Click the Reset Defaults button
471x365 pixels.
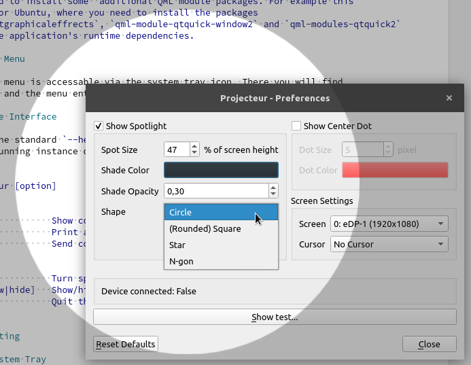(x=126, y=344)
